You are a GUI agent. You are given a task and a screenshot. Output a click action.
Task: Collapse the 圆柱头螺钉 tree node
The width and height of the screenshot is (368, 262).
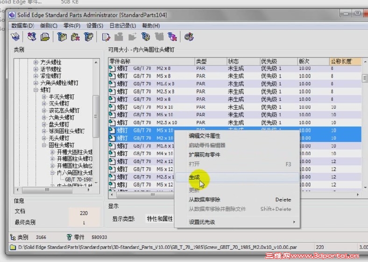[44, 145]
